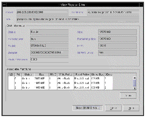Viewport: 146px width, 118px height.
Task: Click the partitions list scroll down arrow
Action: [135, 88]
